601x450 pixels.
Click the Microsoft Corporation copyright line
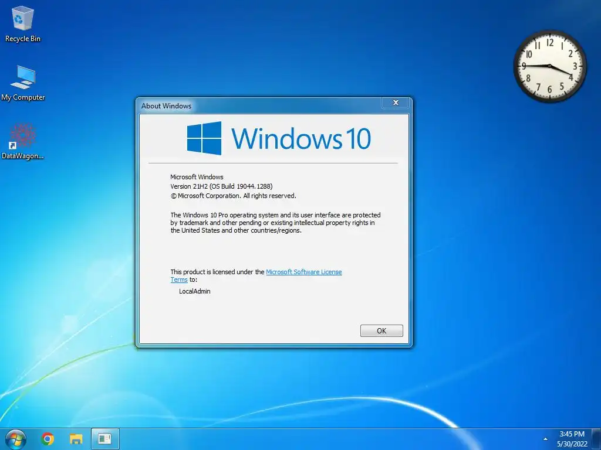click(x=233, y=196)
